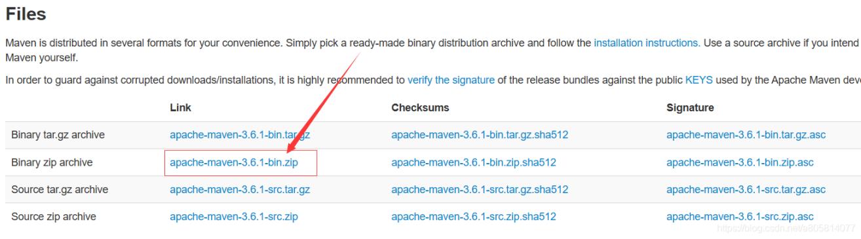861x239 pixels.
Task: Open apache-maven-3.6.1-bin.tar.gz.sha512 checksum
Action: click(x=480, y=136)
